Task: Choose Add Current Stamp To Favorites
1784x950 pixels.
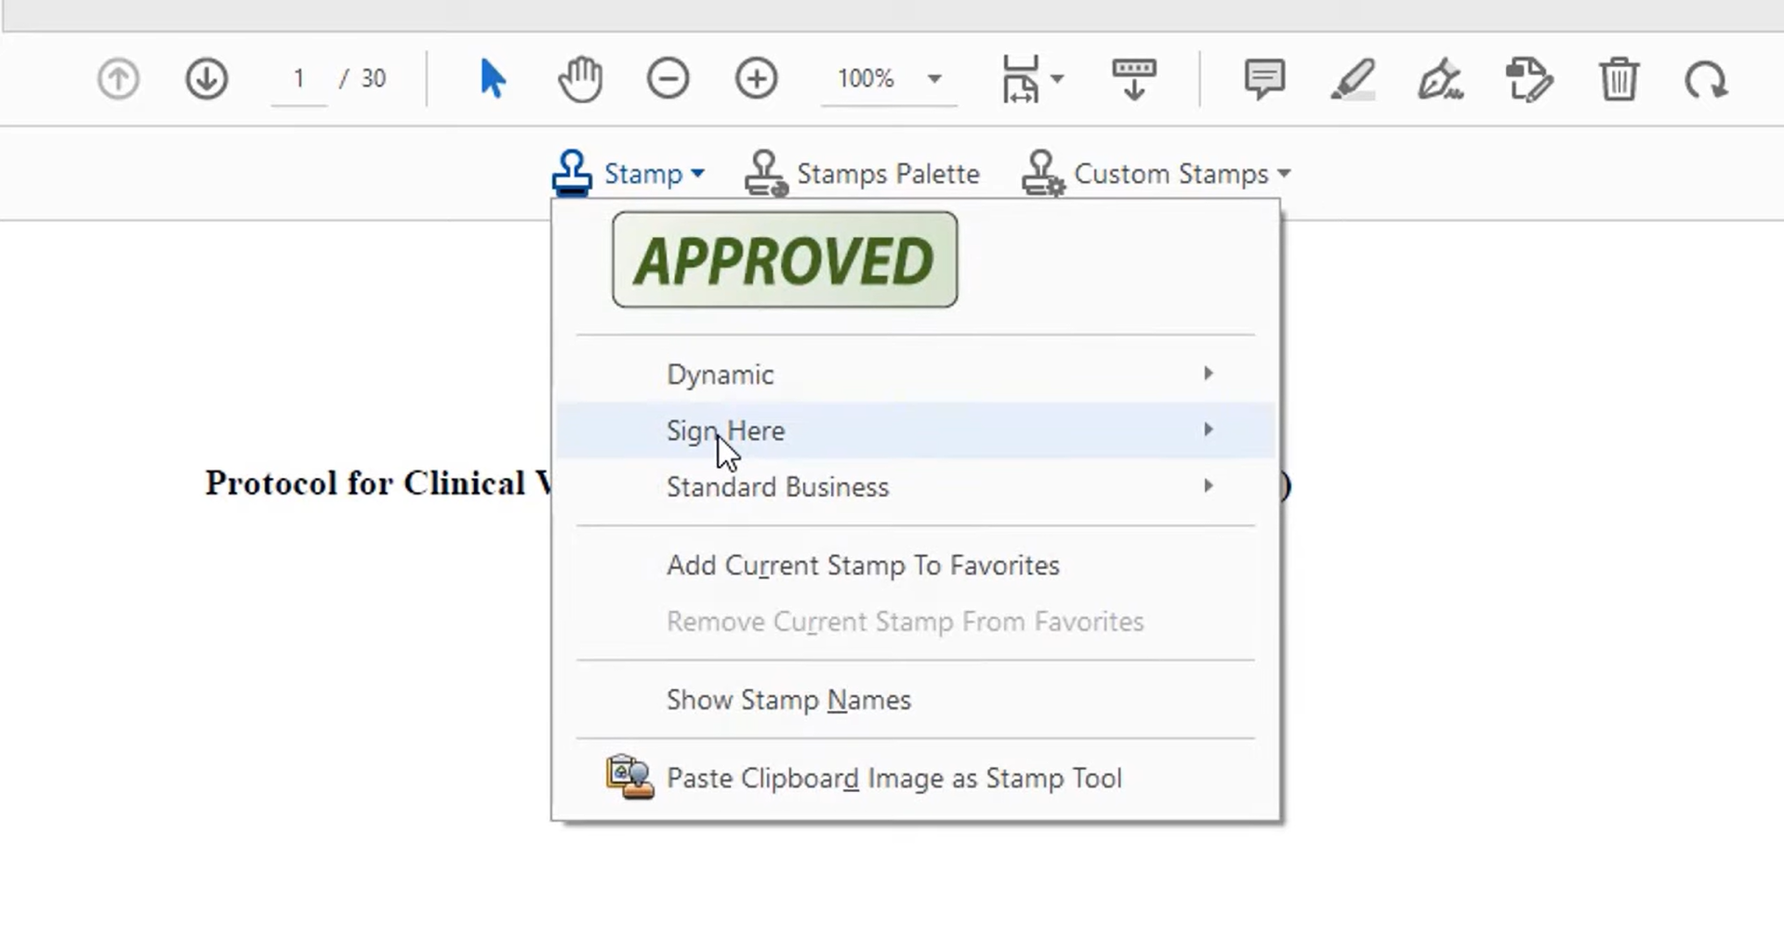Action: (915, 565)
